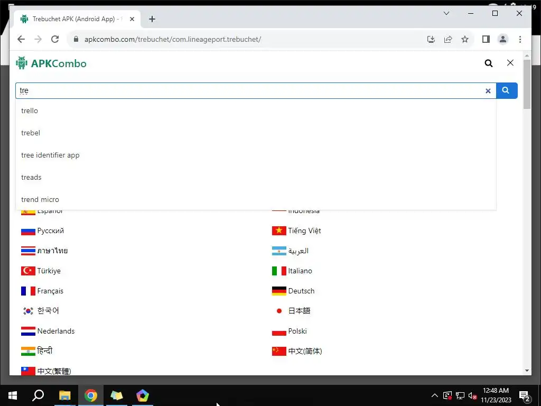
Task: Choose the 'treads' suggestion
Action: pos(256,177)
